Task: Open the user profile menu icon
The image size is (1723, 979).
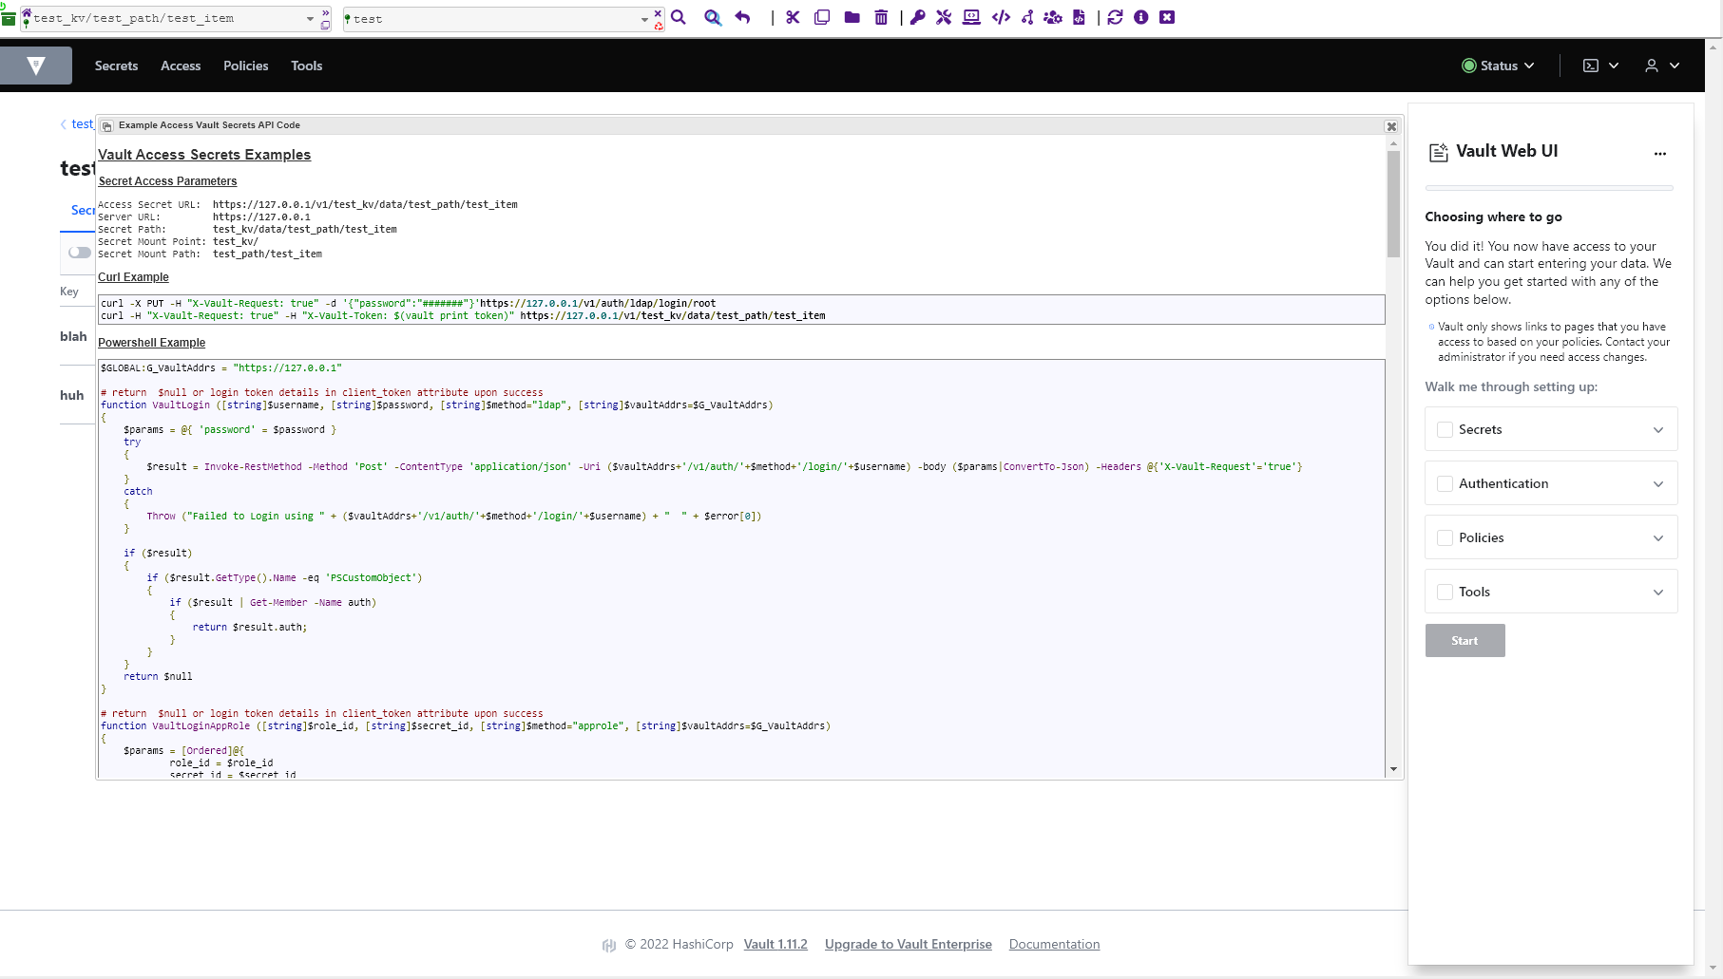Action: [1652, 66]
